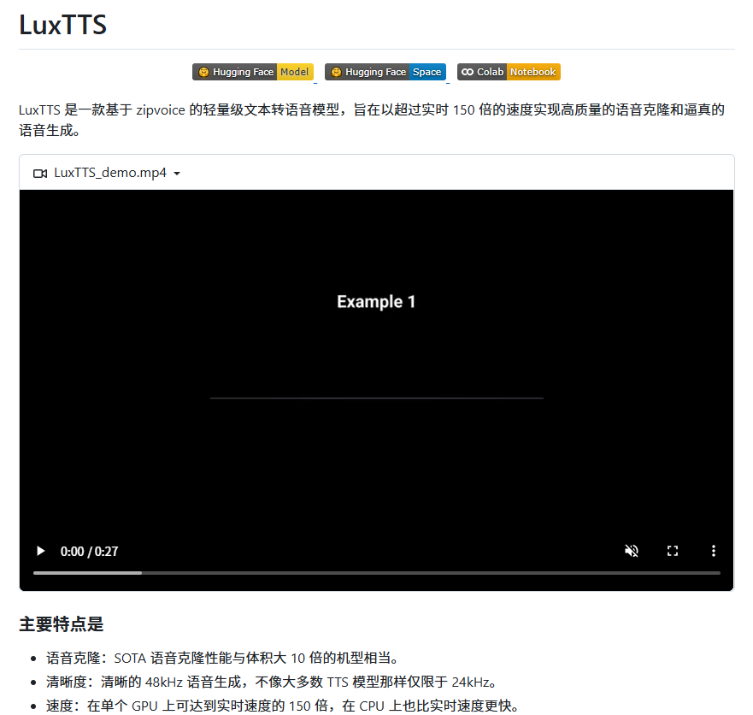
Task: Expand the LuxTTS_demo.mp4 dropdown arrow
Action: [x=177, y=174]
